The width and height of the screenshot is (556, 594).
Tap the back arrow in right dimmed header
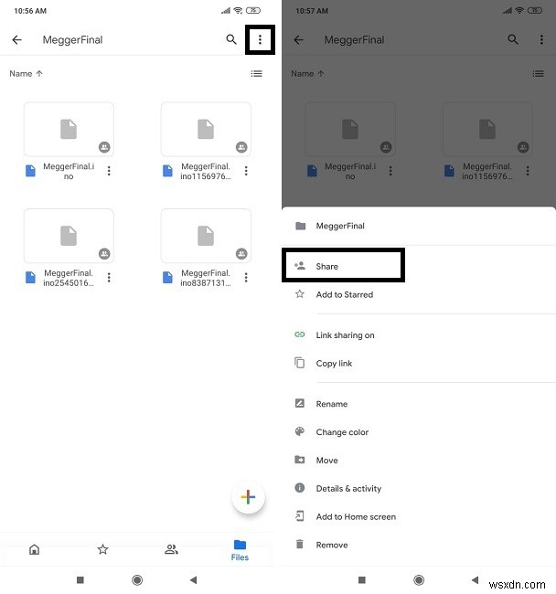pos(299,40)
